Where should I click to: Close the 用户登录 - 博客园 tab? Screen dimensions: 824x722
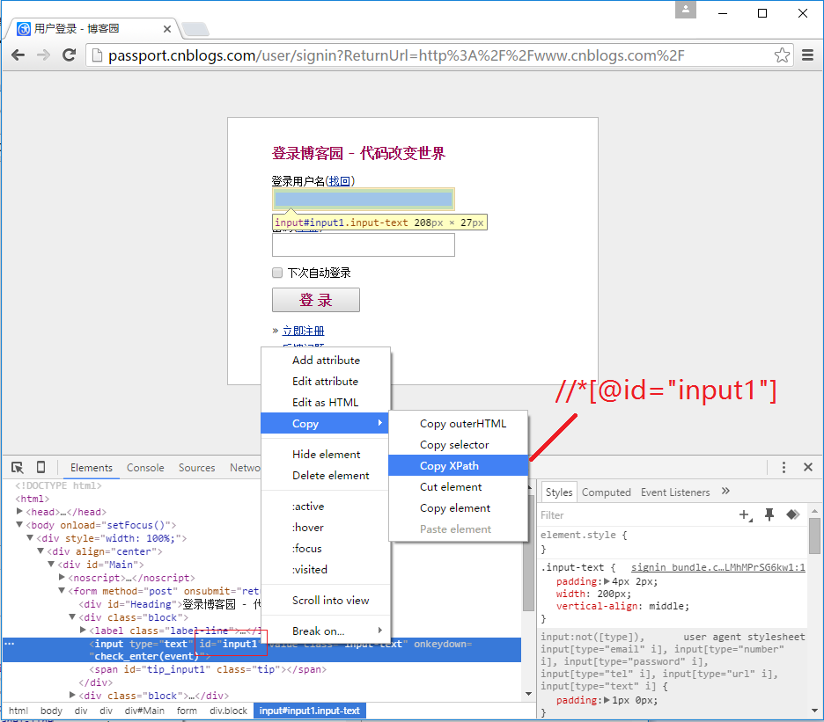click(167, 29)
